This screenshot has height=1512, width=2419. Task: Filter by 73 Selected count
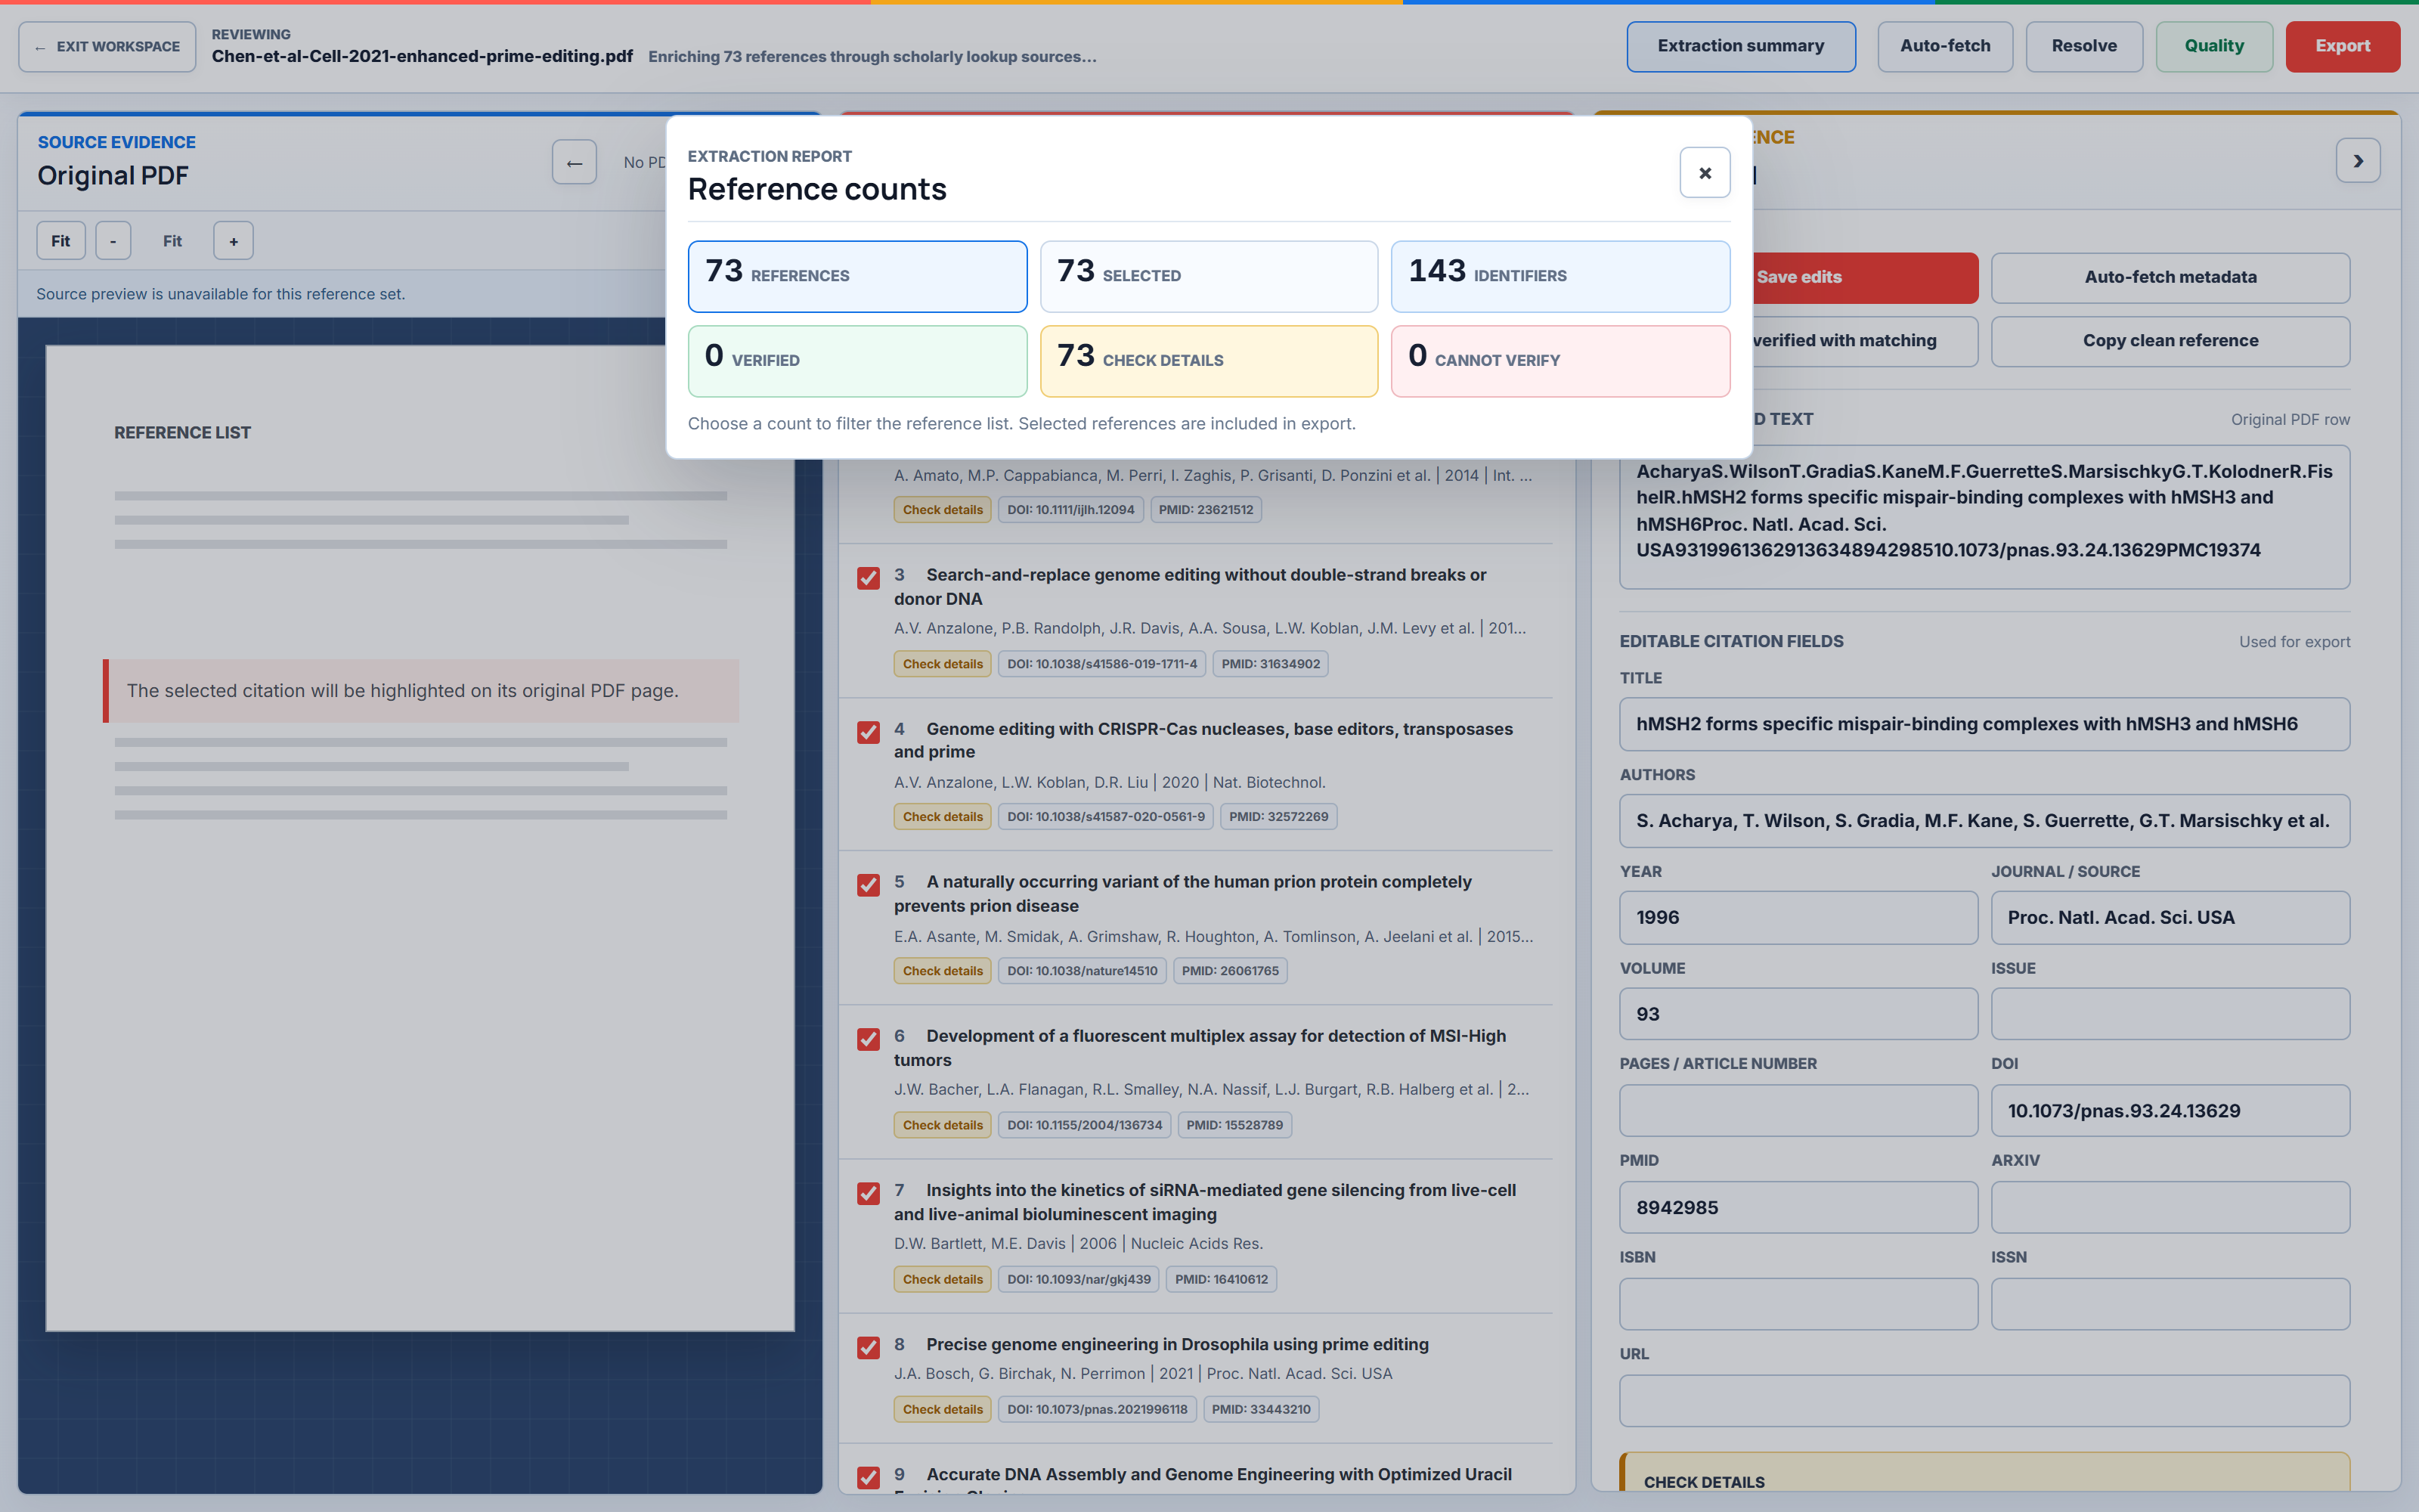tap(1209, 276)
